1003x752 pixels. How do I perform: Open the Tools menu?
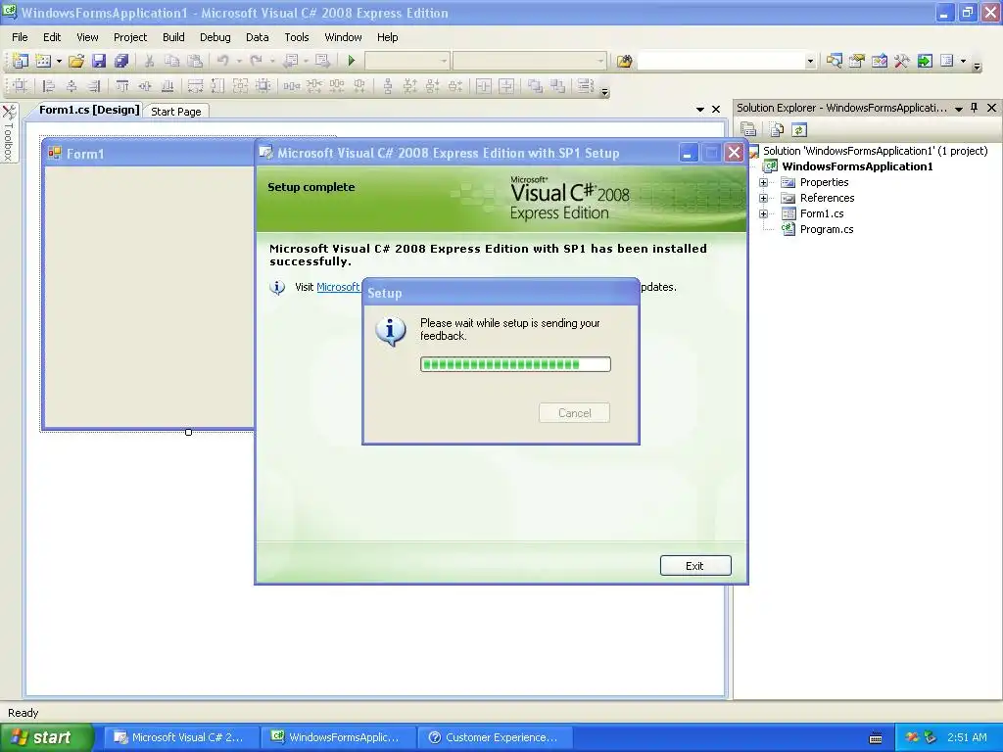click(x=296, y=37)
